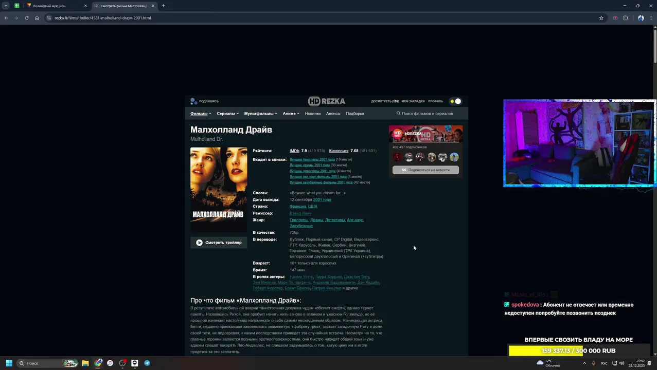Close the 'Смотреть фильм Малхолланд' browser tab
657x370 pixels.
pyautogui.click(x=153, y=6)
